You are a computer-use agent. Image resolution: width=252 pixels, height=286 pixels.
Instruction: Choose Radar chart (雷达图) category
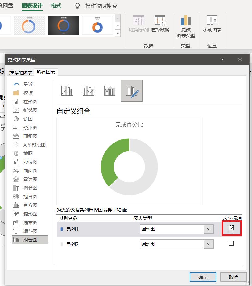click(x=30, y=179)
